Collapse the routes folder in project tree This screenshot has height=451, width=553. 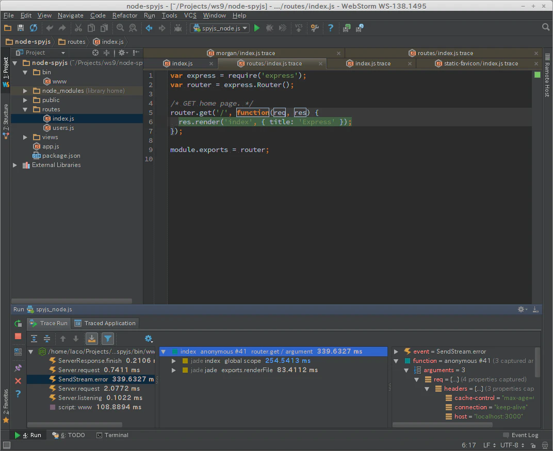point(25,110)
